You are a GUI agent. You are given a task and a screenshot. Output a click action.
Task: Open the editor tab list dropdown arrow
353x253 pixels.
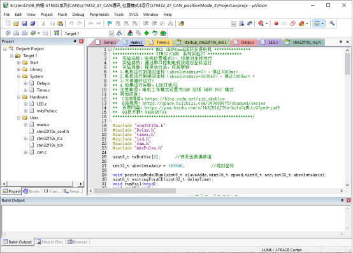click(x=341, y=42)
